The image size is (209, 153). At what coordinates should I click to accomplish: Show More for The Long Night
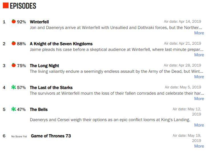(x=199, y=77)
